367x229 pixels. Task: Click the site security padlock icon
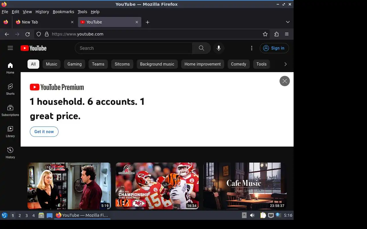[47, 34]
